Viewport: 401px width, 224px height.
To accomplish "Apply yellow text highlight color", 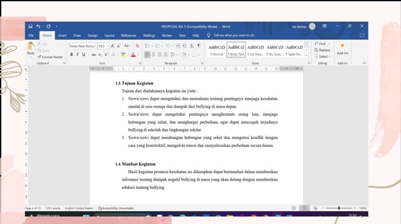I will tap(123, 55).
